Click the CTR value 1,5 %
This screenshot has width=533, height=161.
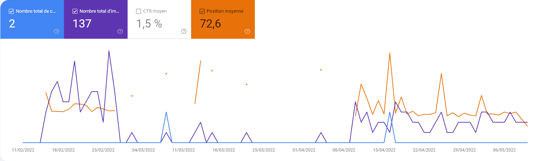[149, 24]
